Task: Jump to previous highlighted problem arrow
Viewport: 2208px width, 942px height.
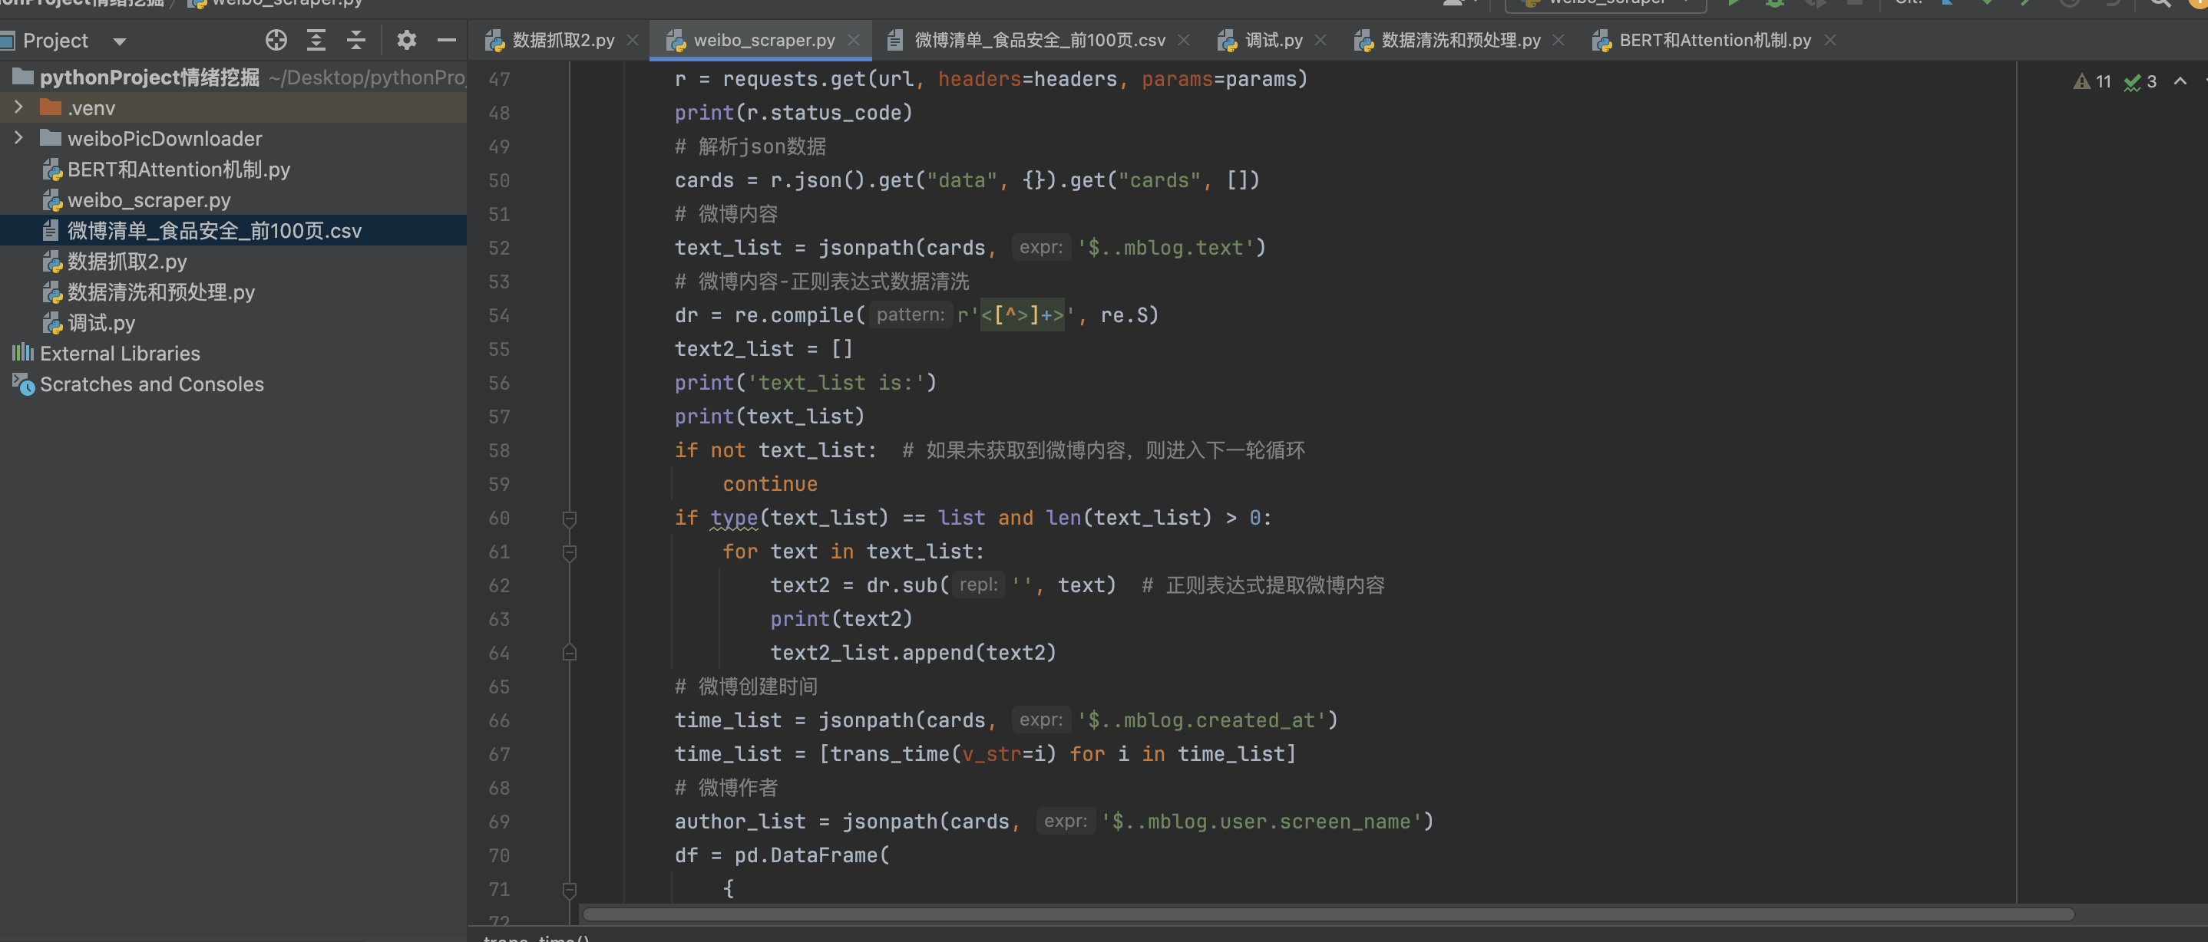Action: pos(2180,81)
